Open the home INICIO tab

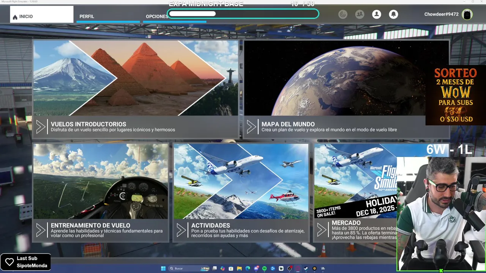tap(41, 14)
